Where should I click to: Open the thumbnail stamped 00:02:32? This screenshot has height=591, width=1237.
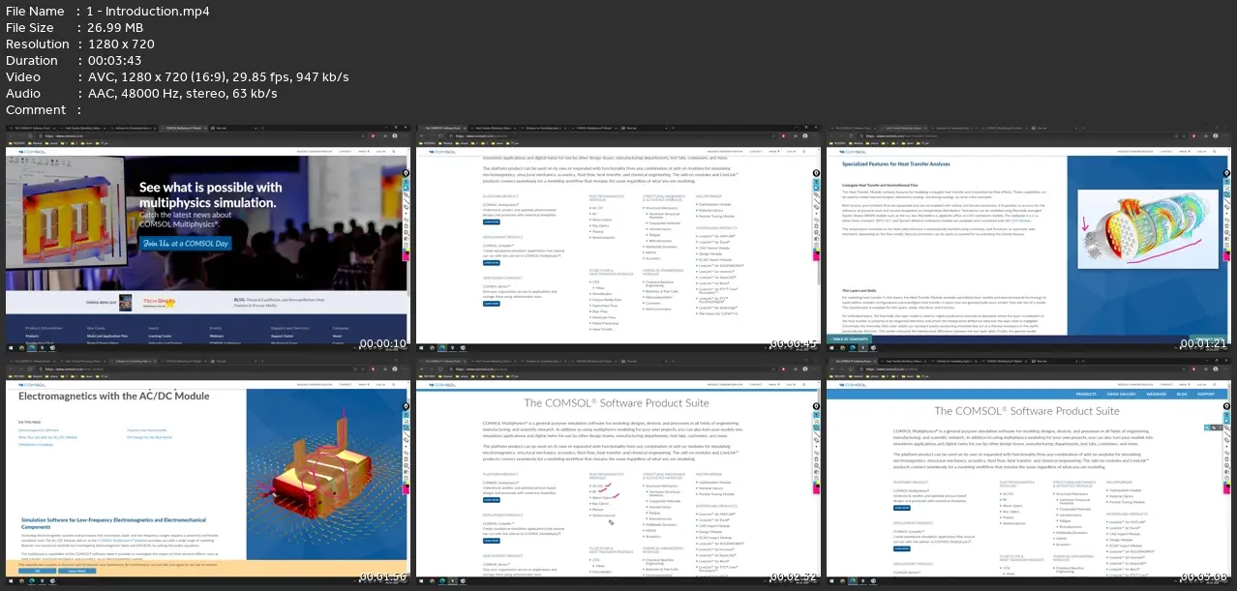pos(618,470)
